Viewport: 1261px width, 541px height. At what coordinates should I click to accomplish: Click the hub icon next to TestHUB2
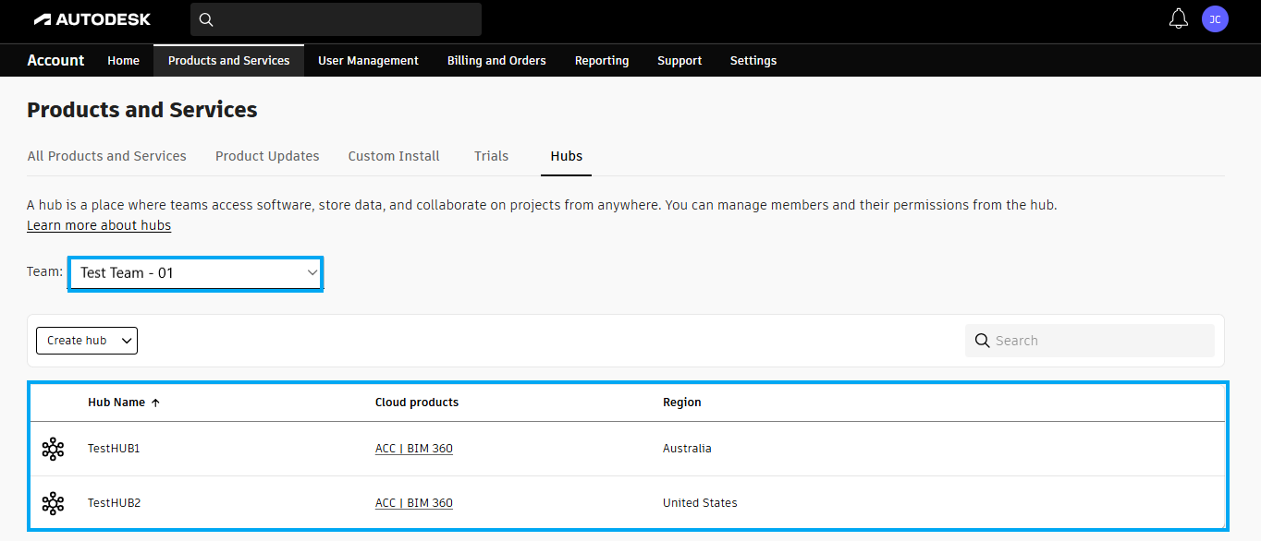pos(53,503)
